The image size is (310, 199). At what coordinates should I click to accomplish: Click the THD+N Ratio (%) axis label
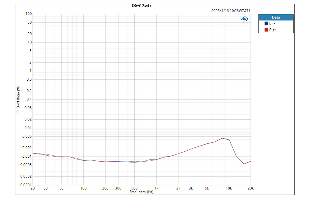tap(18, 99)
